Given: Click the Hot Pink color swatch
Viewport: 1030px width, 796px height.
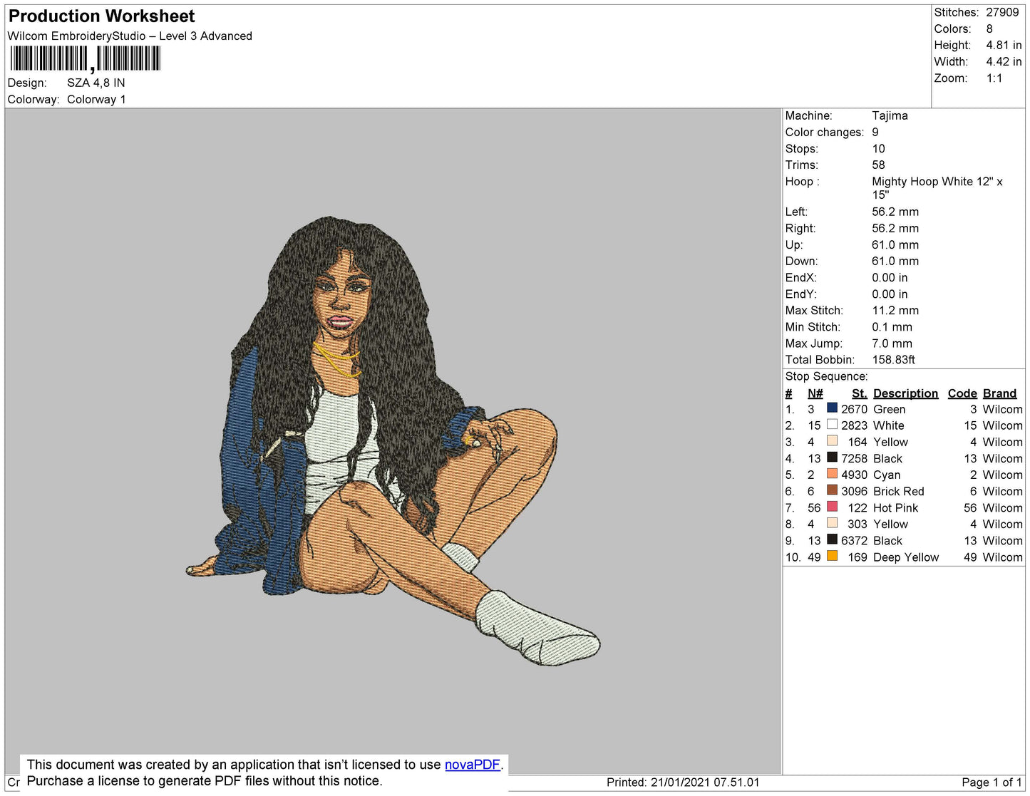Looking at the screenshot, I should click(832, 507).
